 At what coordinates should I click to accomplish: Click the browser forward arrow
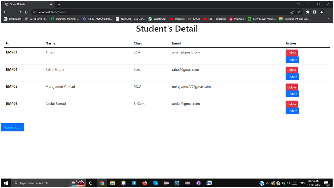point(12,12)
